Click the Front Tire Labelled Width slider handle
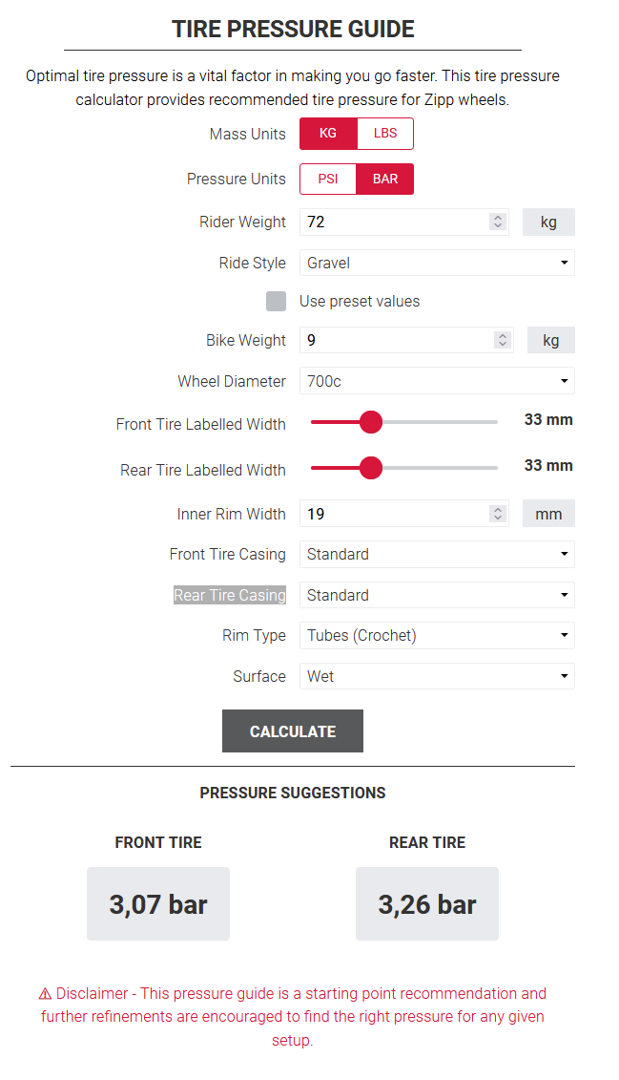The image size is (619, 1080). (x=370, y=422)
